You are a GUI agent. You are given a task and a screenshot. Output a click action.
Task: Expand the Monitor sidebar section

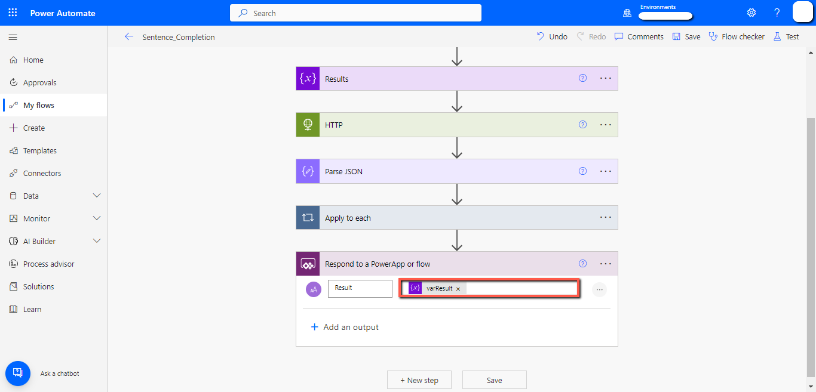[97, 218]
